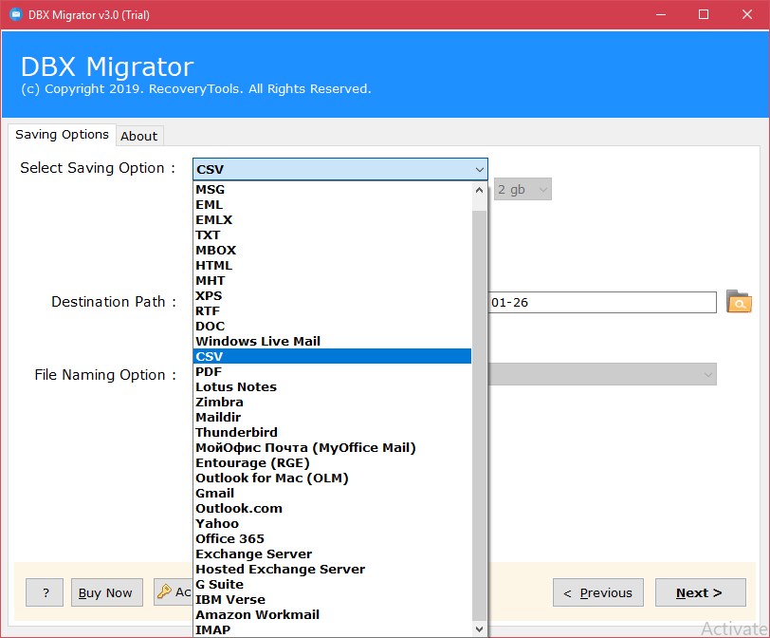This screenshot has width=770, height=638.
Task: Maximize the DBX Migrator window
Action: [x=704, y=15]
